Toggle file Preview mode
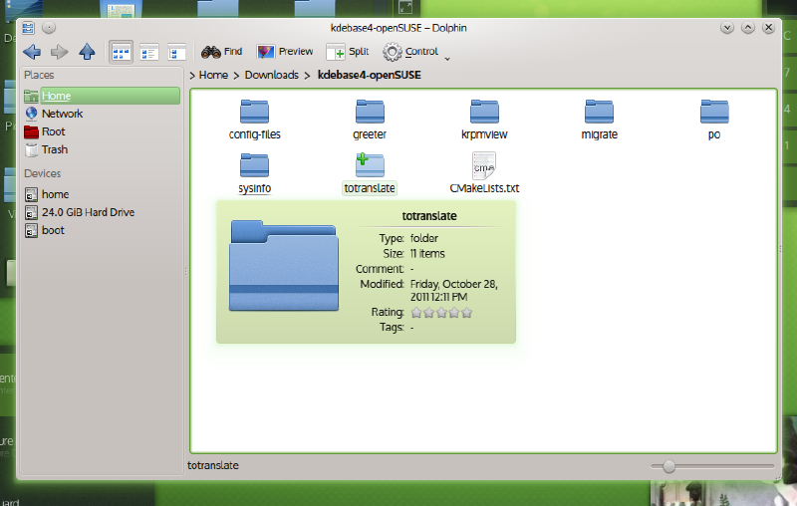 coord(285,52)
